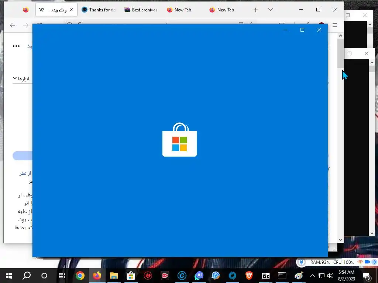This screenshot has width=378, height=283.
Task: Switch to 'Thanks for do' tab
Action: click(x=99, y=10)
